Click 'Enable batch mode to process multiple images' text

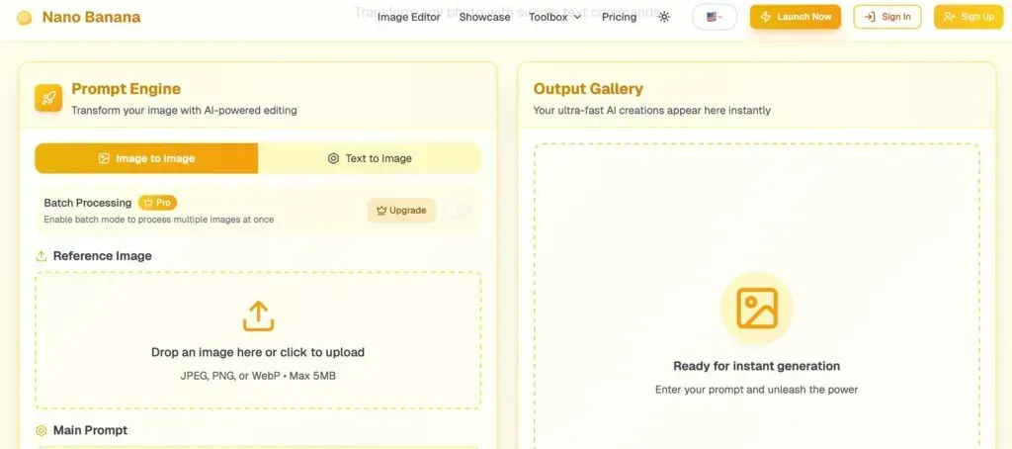(x=159, y=220)
